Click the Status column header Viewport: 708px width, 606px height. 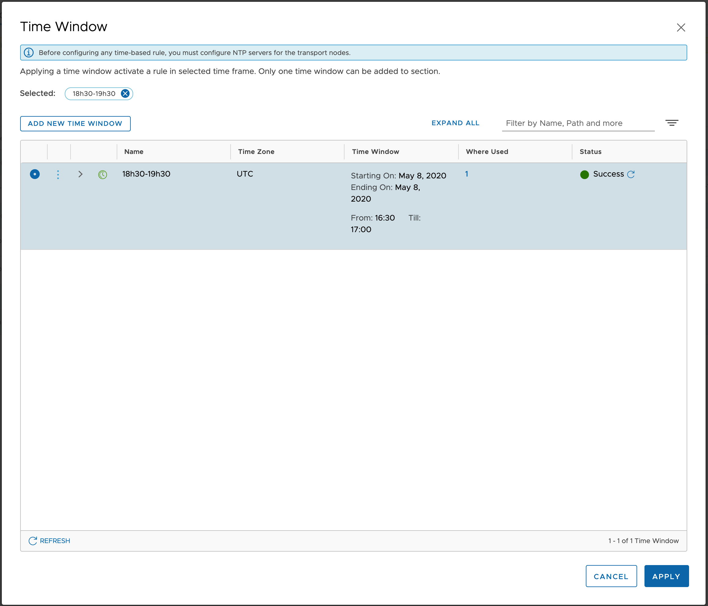[x=590, y=152]
